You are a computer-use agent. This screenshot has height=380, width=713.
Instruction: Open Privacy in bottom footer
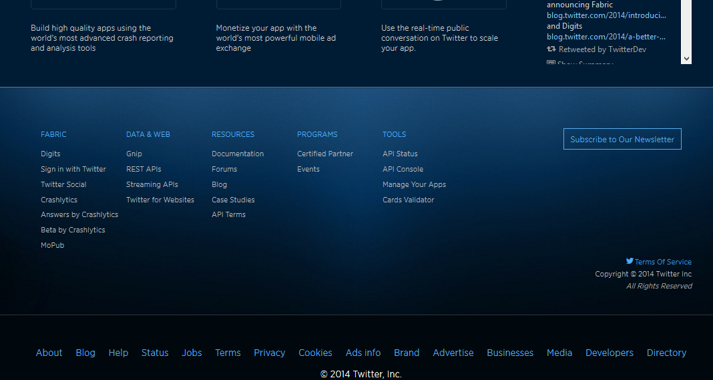pos(270,353)
